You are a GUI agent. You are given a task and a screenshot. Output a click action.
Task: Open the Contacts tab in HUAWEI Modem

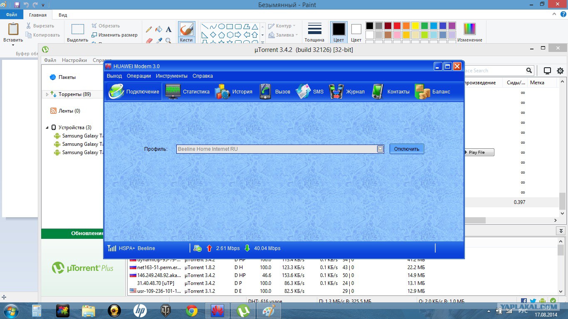click(x=390, y=92)
